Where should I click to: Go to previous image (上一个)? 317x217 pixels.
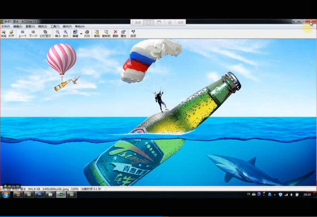coord(22,34)
